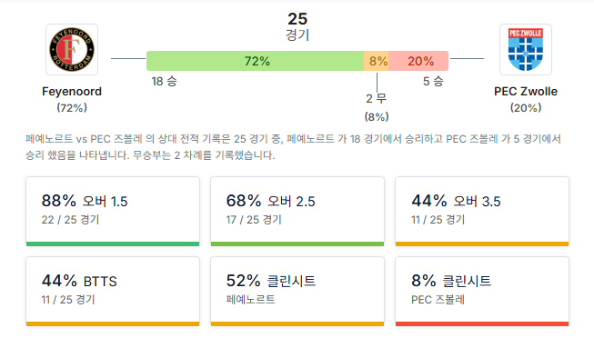Open the 68% 오버 2.5 stat card
The image size is (594, 338).
pyautogui.click(x=297, y=211)
